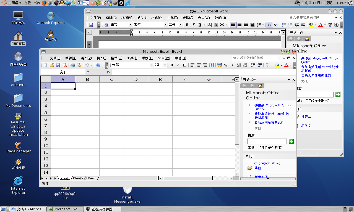Open Word font name dropdown
Screen dimensions: 354x212
click(165, 25)
